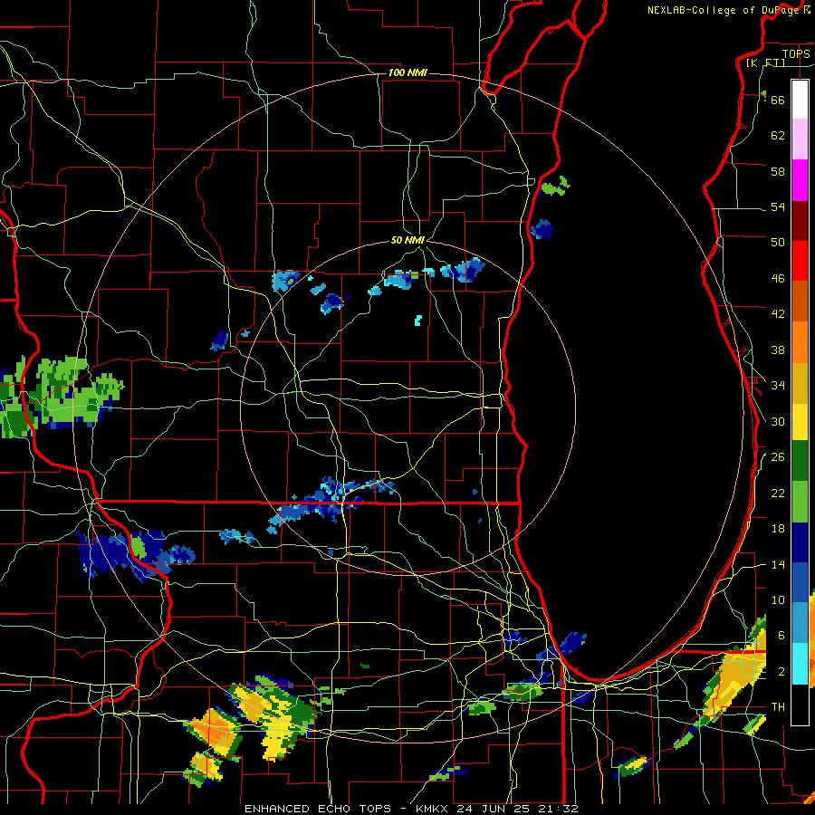Click the '100 NMI' range ring label
This screenshot has width=815, height=815.
407,72
